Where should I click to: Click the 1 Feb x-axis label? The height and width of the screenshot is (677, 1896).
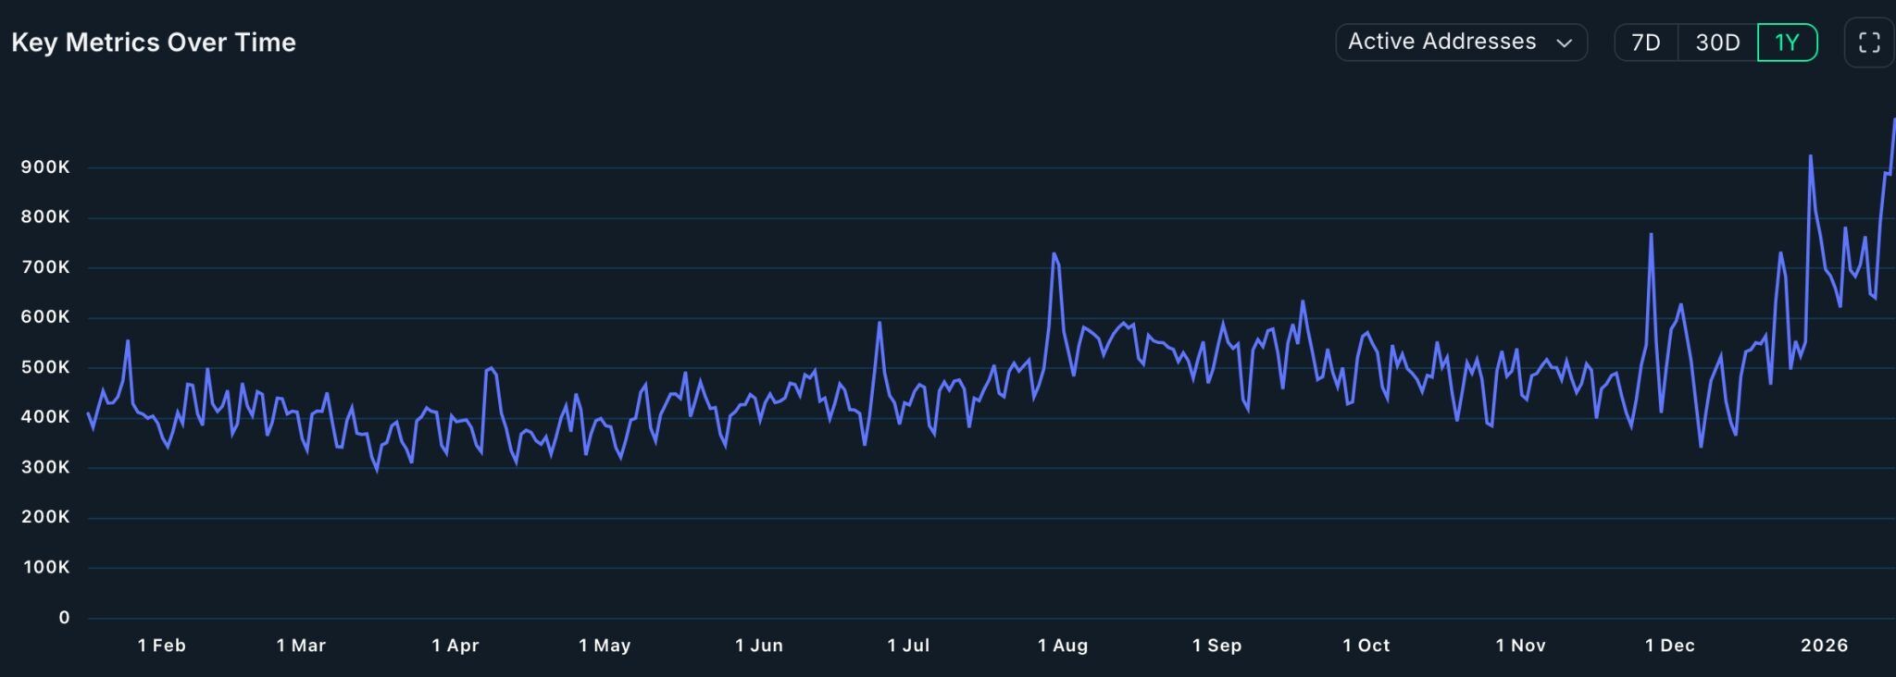tap(162, 646)
